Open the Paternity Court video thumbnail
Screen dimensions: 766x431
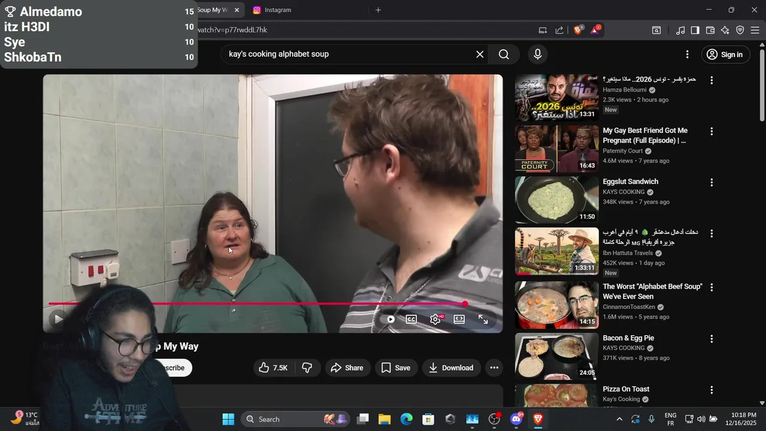557,149
